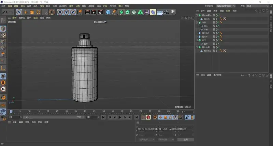Collapse the 细分曲面.1 tree node
Screen dimensions: 273x146
(197, 15)
